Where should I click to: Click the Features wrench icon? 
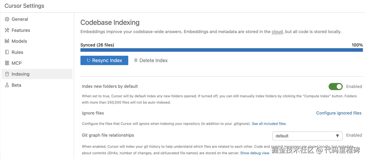point(7,30)
